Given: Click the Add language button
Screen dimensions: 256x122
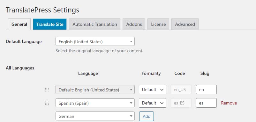Looking at the screenshot, I should pos(147,116).
